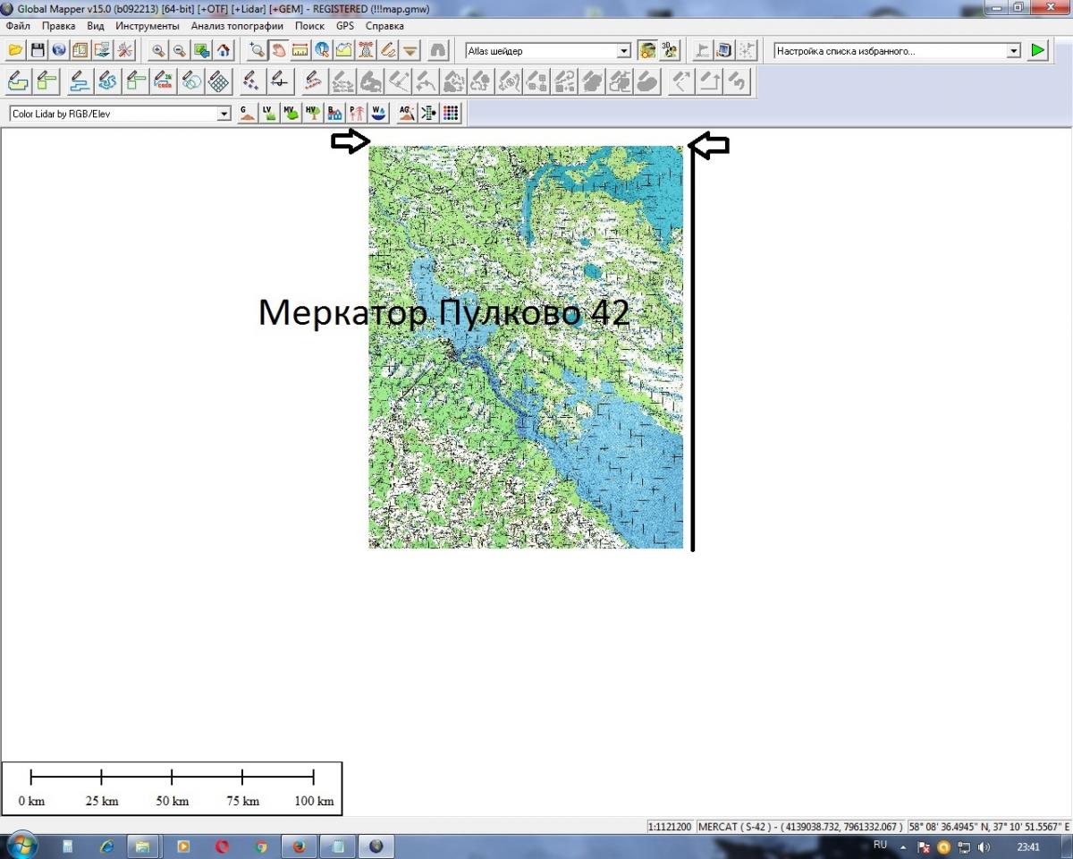The image size is (1073, 859).
Task: Toggle Lidar ground points filter G button
Action: 247,114
